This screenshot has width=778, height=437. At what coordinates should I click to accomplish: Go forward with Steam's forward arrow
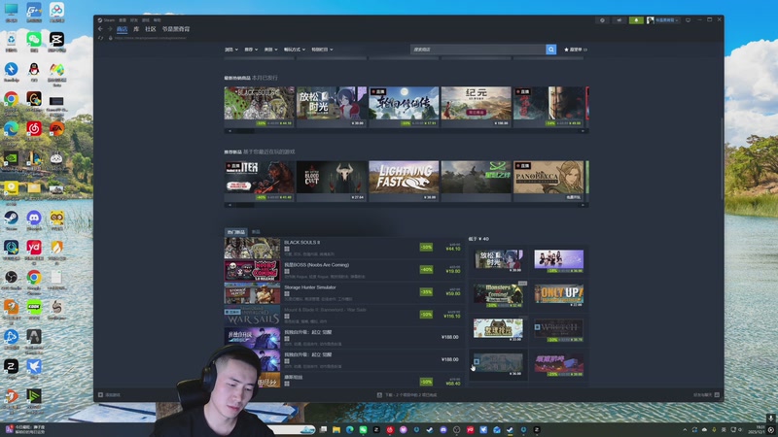coord(110,29)
